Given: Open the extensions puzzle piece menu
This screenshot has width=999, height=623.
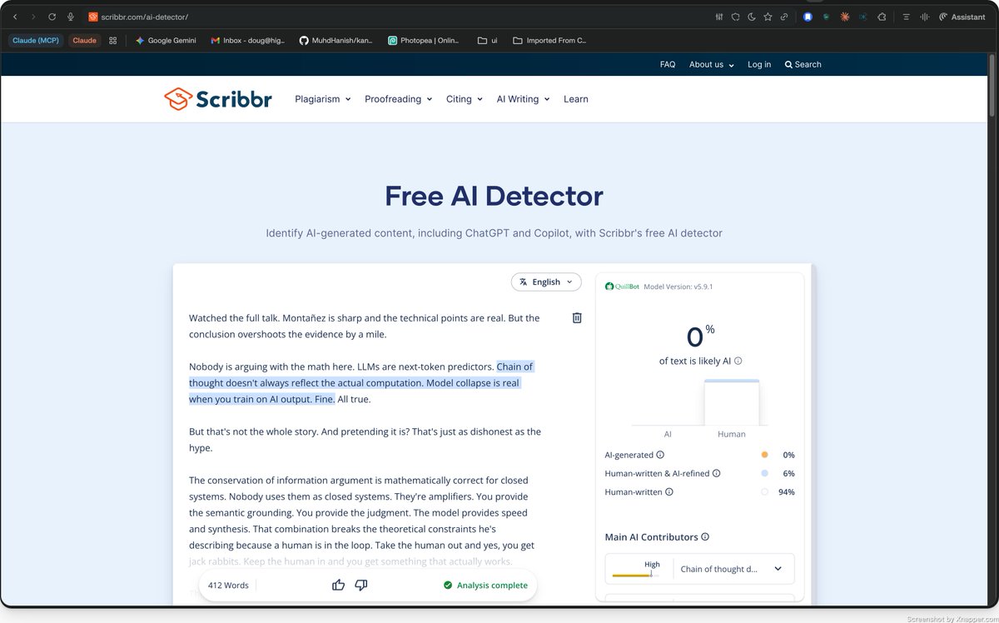Looking at the screenshot, I should (882, 17).
